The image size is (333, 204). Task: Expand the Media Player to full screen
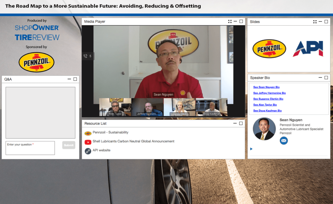point(230,21)
